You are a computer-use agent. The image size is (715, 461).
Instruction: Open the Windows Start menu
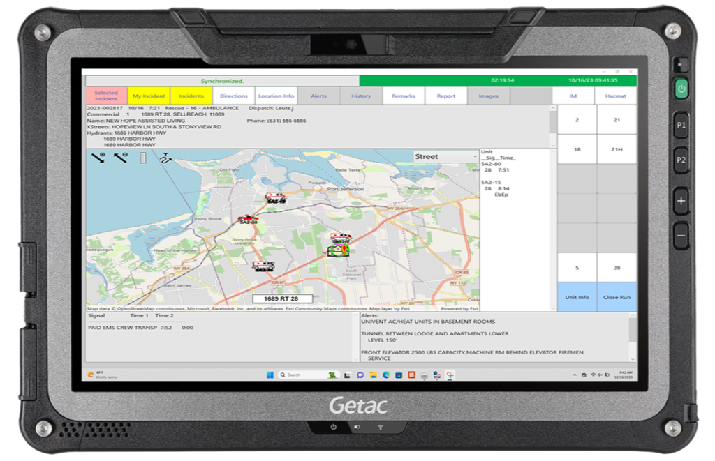pyautogui.click(x=270, y=375)
